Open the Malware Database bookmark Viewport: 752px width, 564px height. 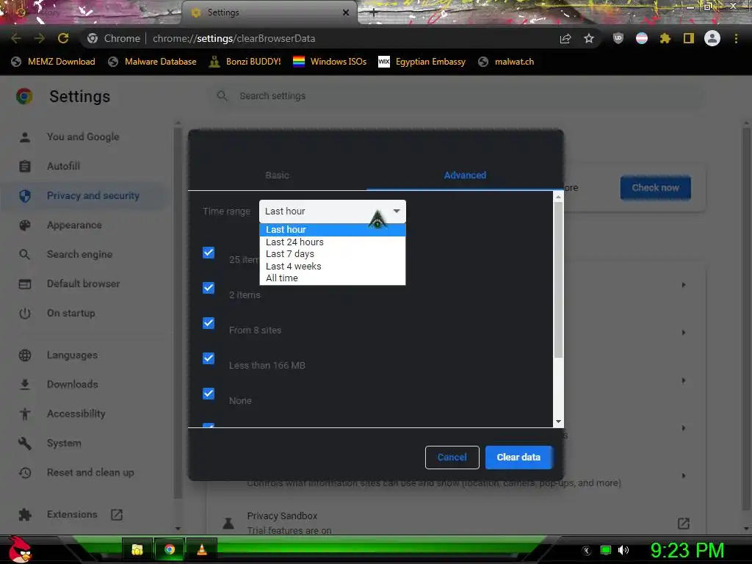pyautogui.click(x=153, y=62)
